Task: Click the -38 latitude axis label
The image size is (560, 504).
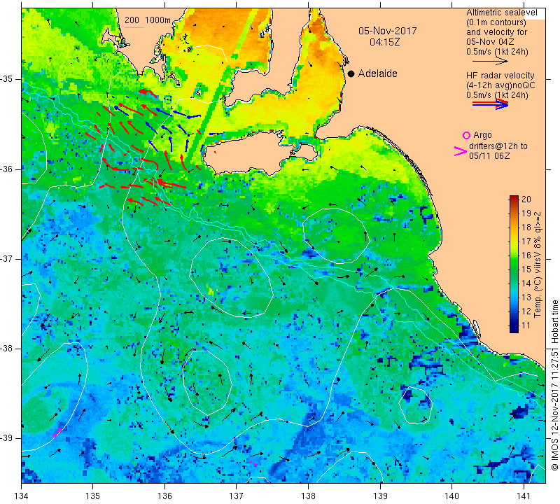Action: (6, 349)
